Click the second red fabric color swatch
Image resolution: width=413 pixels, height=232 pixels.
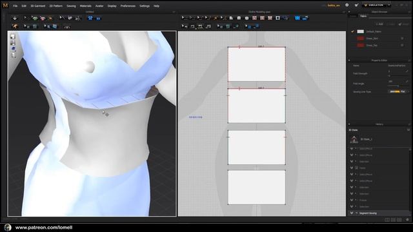point(360,45)
